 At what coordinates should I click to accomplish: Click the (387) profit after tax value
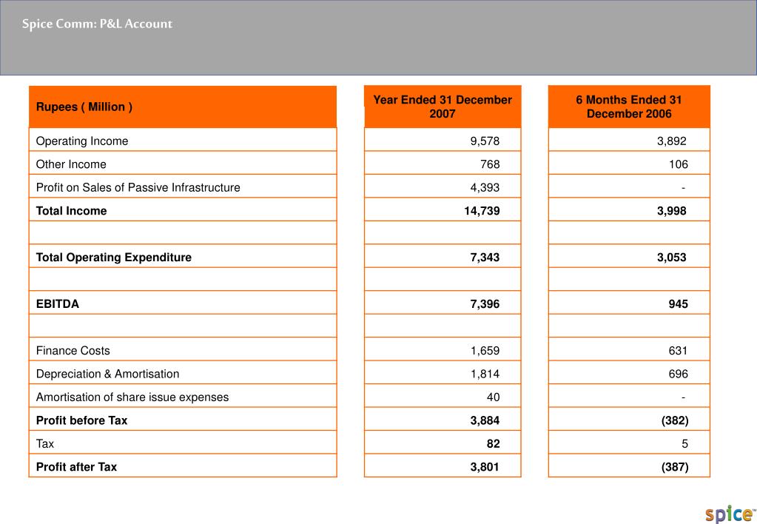point(675,467)
